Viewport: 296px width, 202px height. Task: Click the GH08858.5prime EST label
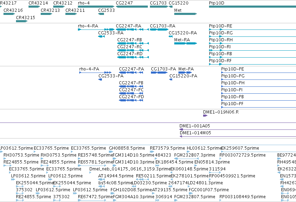click(x=127, y=148)
